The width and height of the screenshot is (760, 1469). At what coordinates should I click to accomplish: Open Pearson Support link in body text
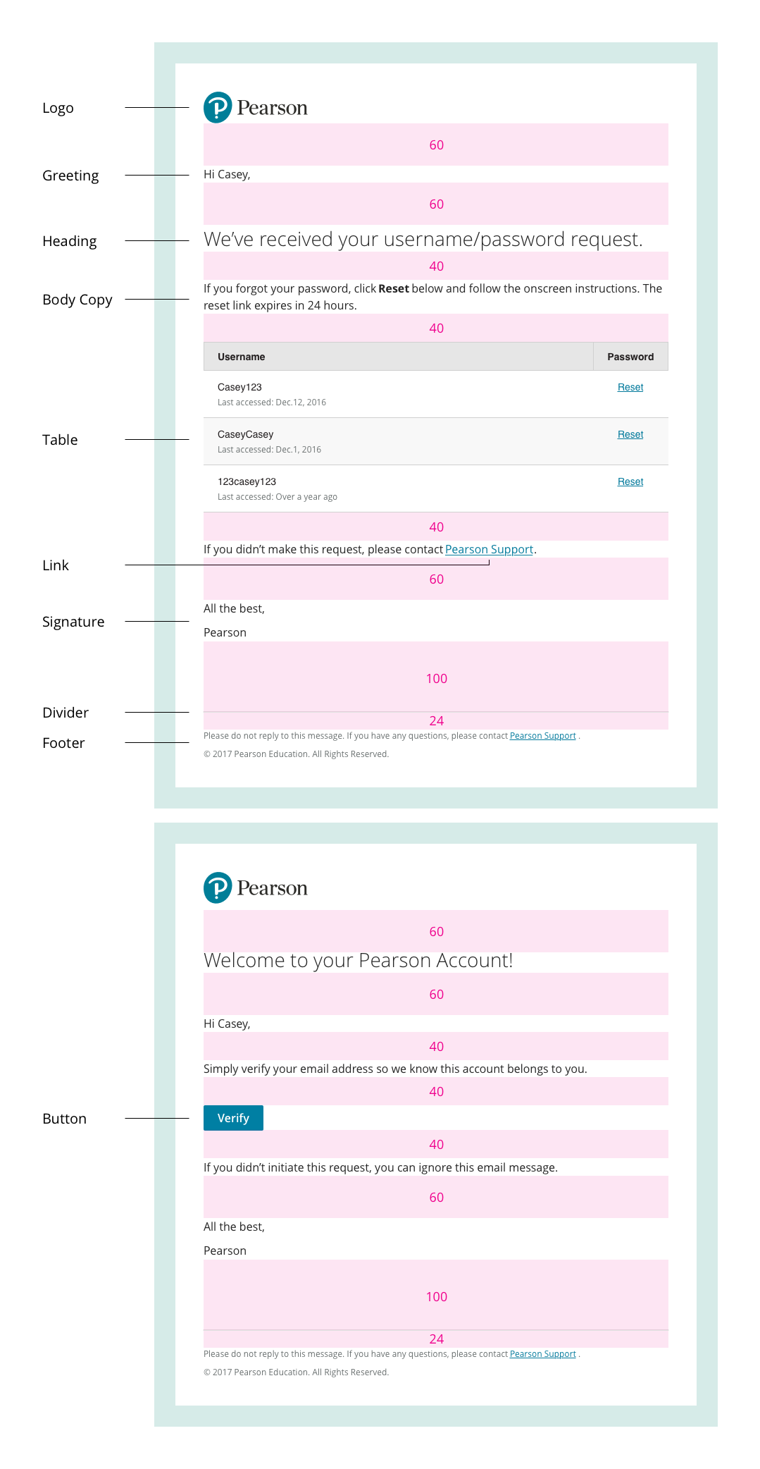pyautogui.click(x=489, y=549)
